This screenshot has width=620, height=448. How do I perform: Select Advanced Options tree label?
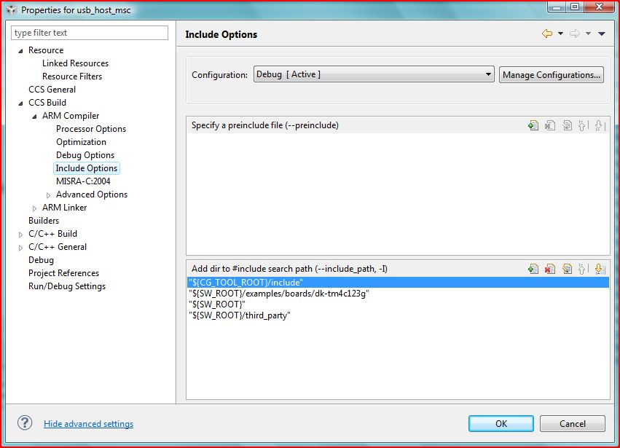[92, 194]
